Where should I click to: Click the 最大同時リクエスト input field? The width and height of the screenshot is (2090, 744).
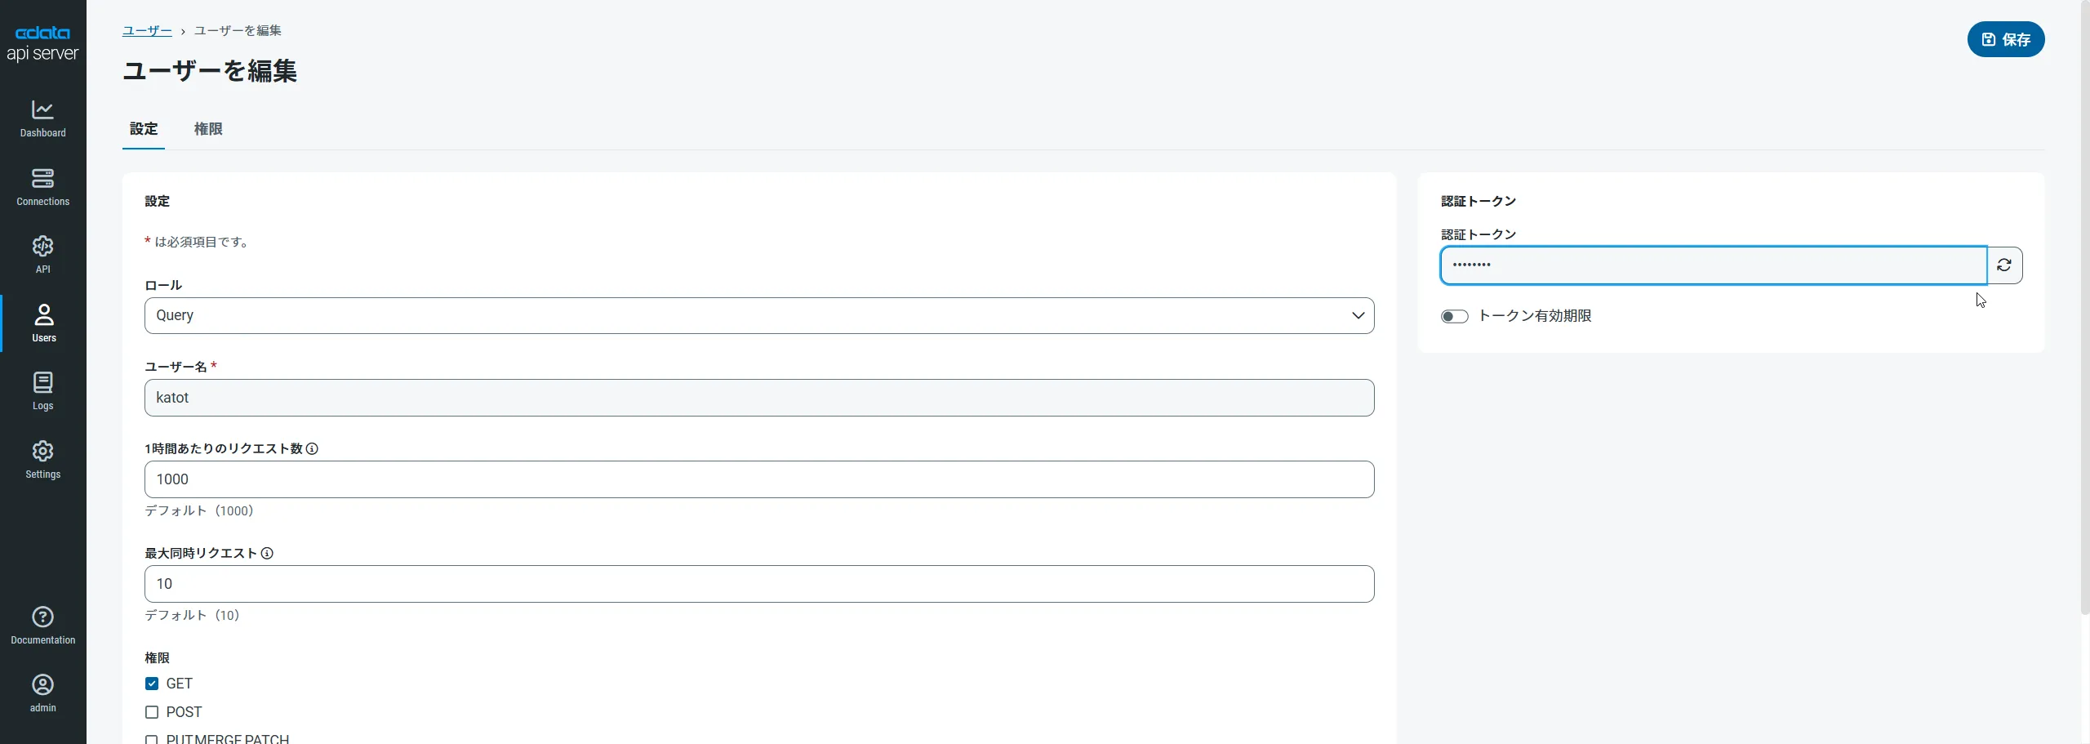tap(759, 584)
